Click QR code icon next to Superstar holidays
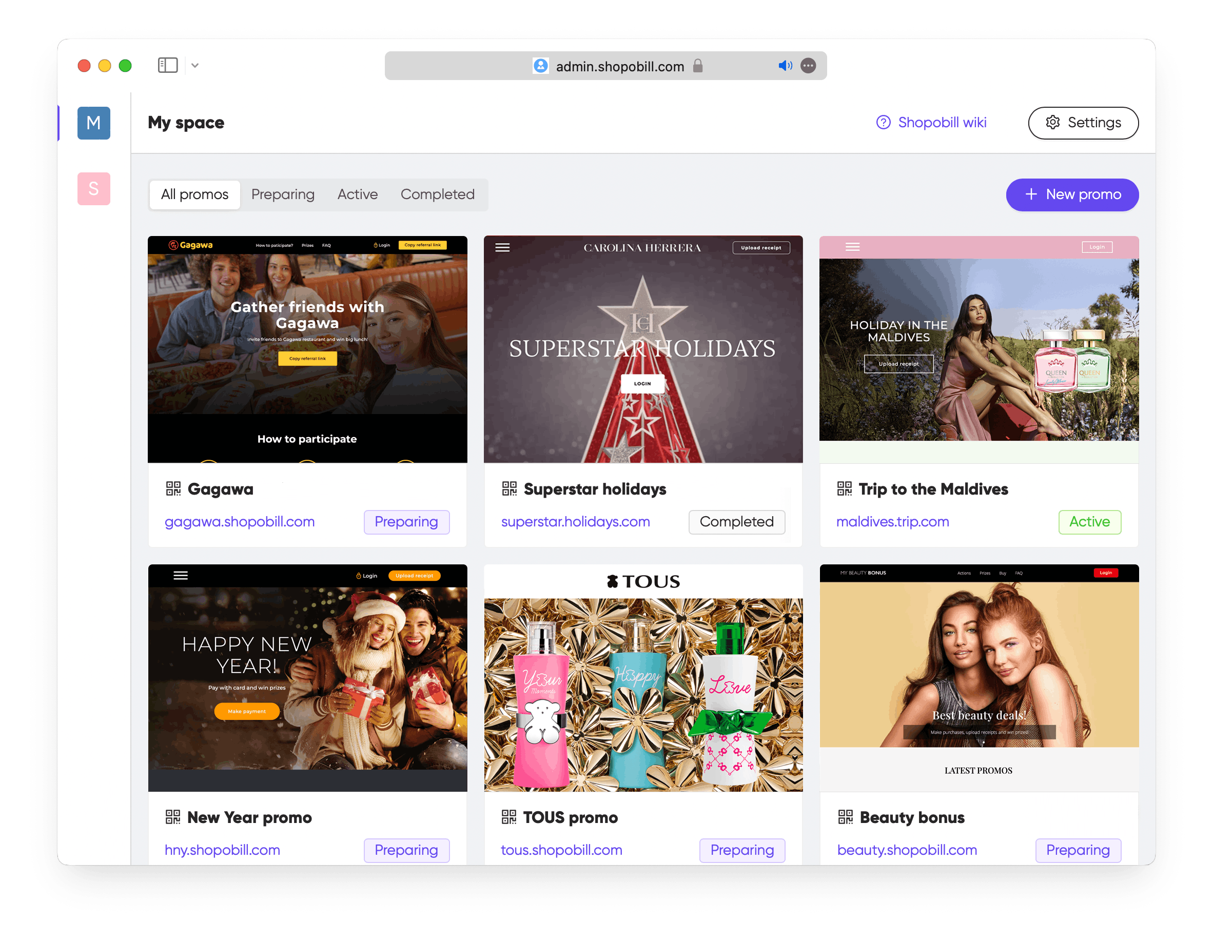The height and width of the screenshot is (941, 1213). click(510, 489)
